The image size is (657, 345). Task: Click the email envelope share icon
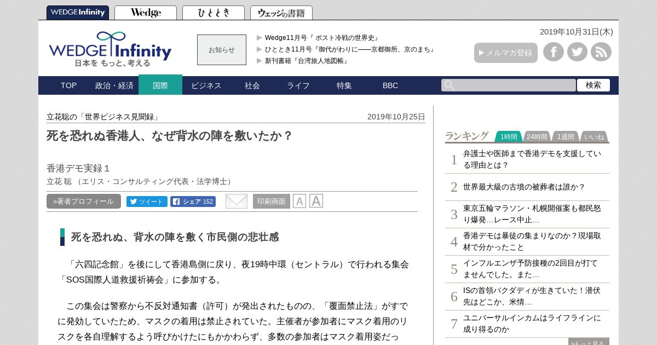click(x=237, y=202)
